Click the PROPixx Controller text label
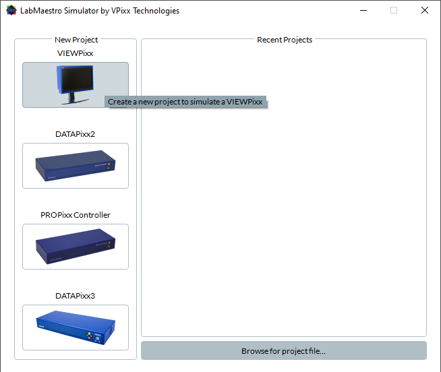The height and width of the screenshot is (372, 441). (x=76, y=215)
